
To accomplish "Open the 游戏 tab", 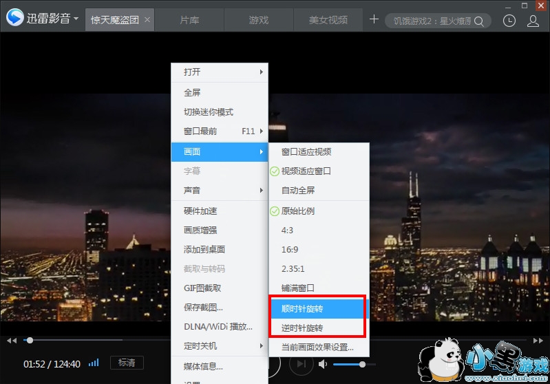I will 259,20.
